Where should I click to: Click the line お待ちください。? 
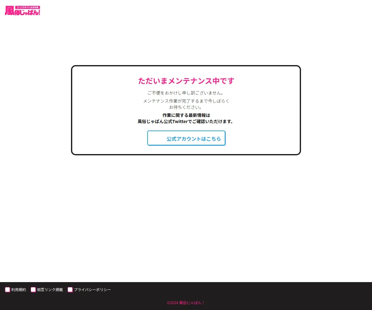click(x=186, y=107)
